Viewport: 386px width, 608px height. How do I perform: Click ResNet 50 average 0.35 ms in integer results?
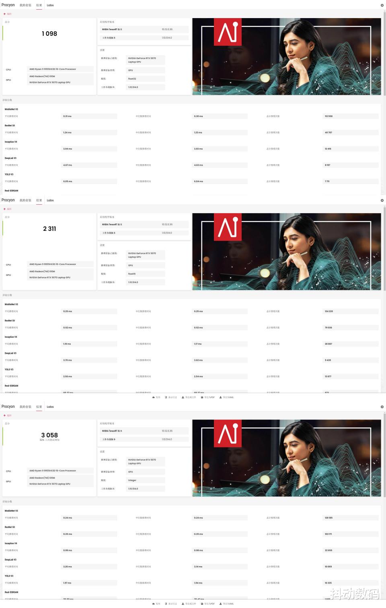[89, 534]
